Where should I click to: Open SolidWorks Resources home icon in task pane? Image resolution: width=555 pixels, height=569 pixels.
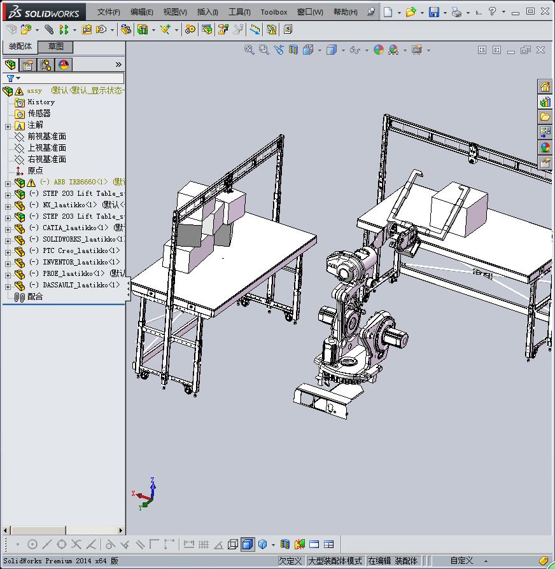tap(545, 87)
